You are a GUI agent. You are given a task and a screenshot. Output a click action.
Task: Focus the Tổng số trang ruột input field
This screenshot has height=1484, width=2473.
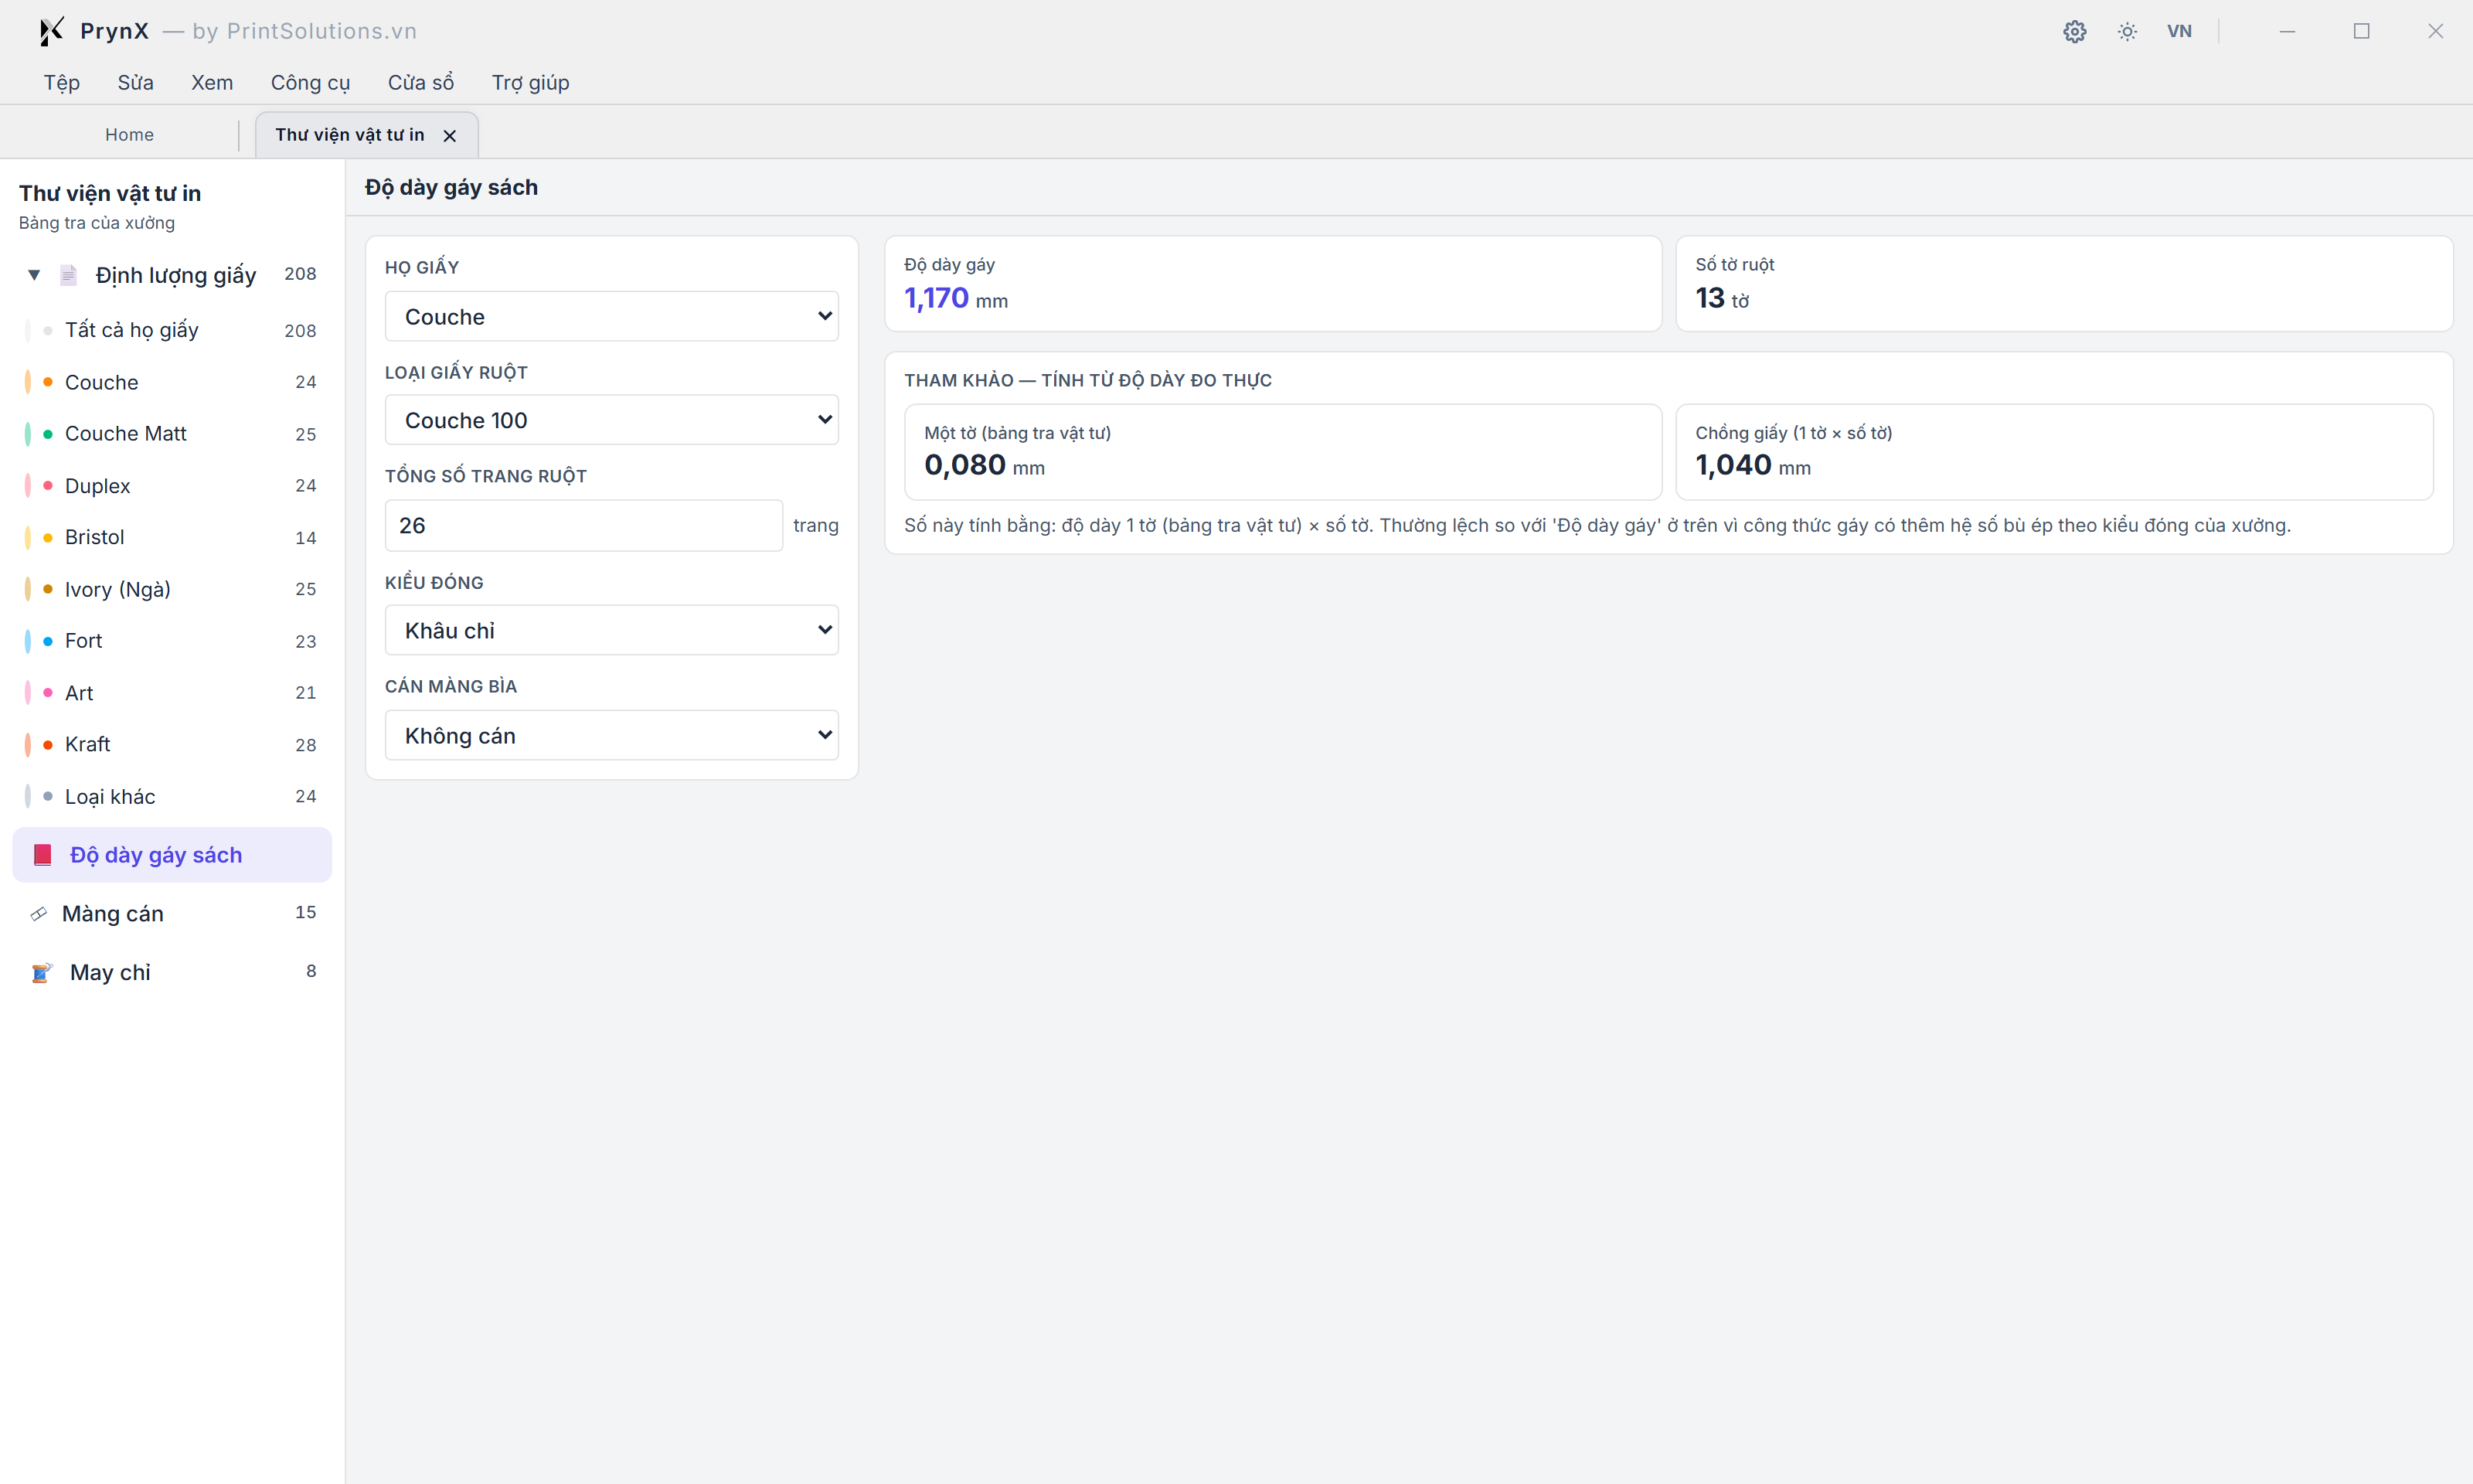pyautogui.click(x=583, y=525)
